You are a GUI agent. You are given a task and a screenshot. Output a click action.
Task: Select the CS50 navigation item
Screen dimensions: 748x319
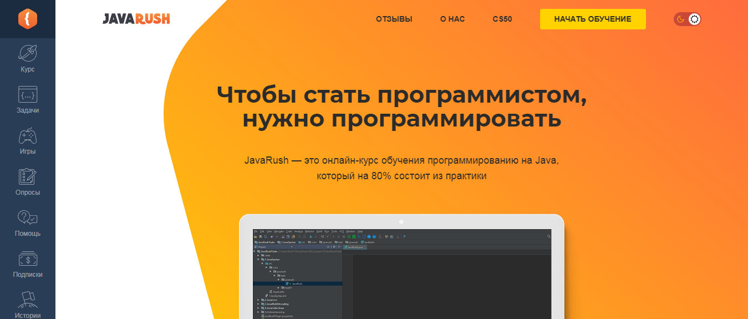point(502,19)
